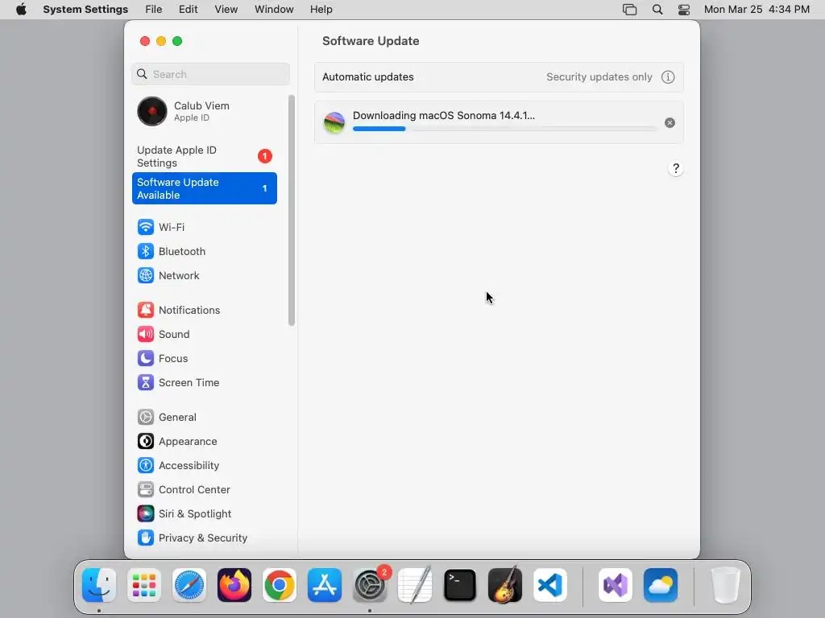
Task: Open Privacy & Security settings
Action: tap(204, 538)
